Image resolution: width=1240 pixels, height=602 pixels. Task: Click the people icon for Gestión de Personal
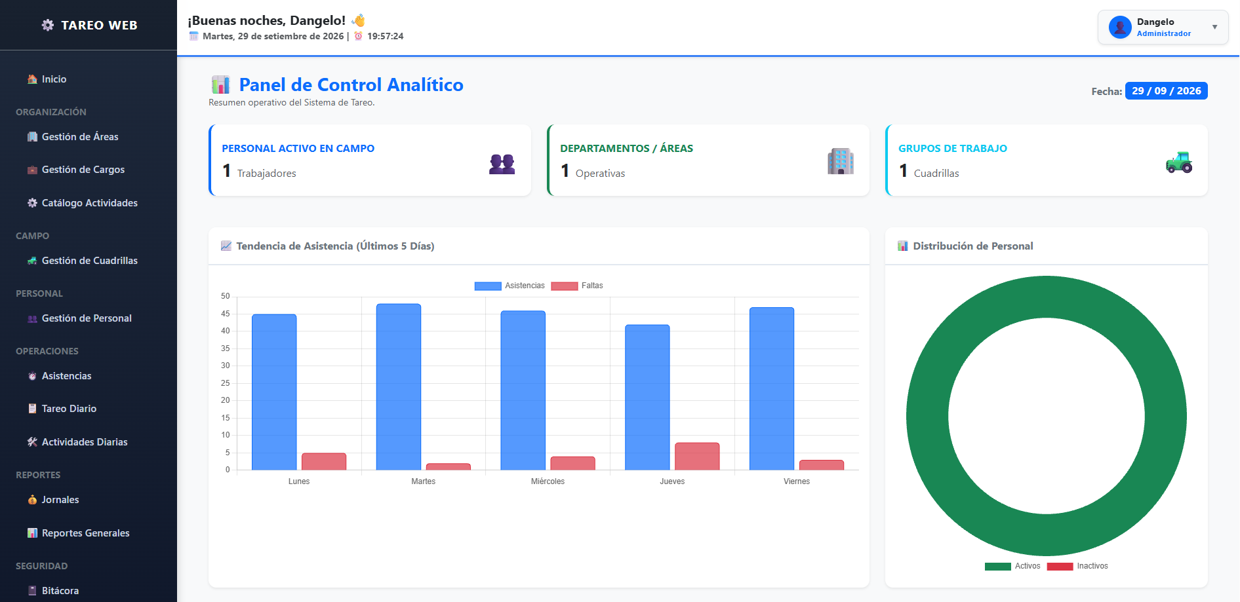point(32,318)
